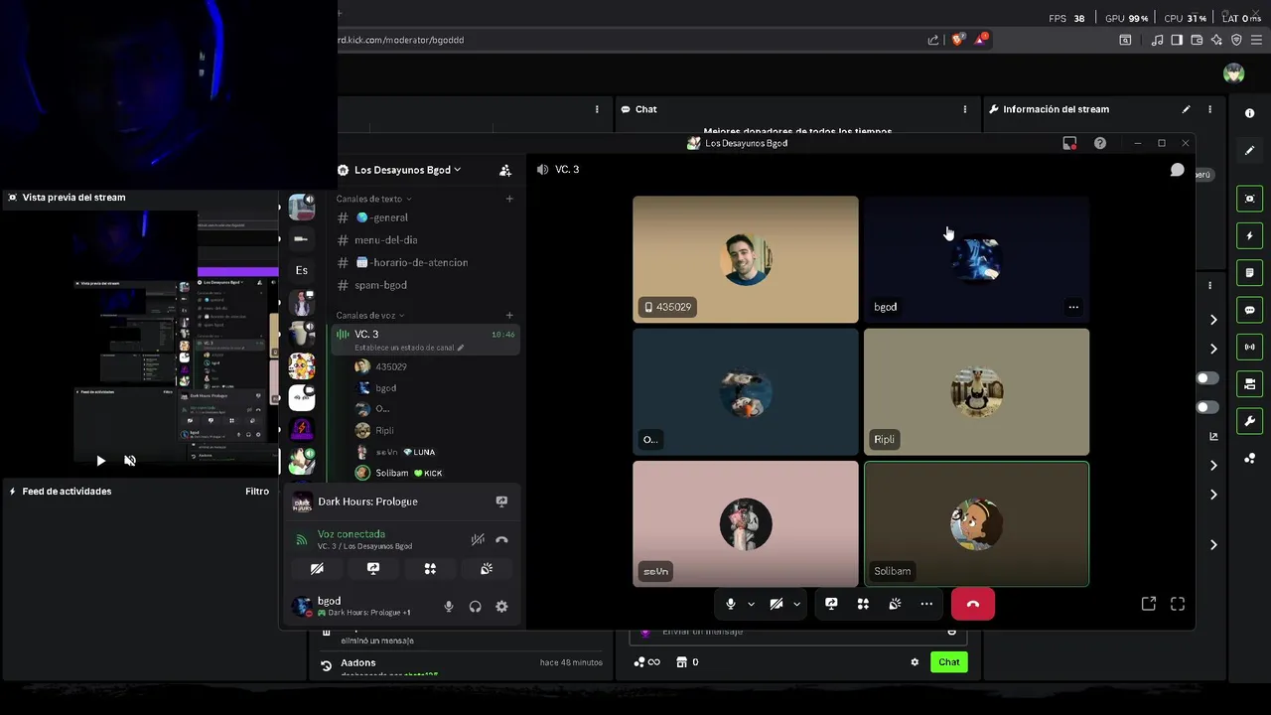Open camera options arrow in call bar
The width and height of the screenshot is (1271, 715).
pos(796,604)
